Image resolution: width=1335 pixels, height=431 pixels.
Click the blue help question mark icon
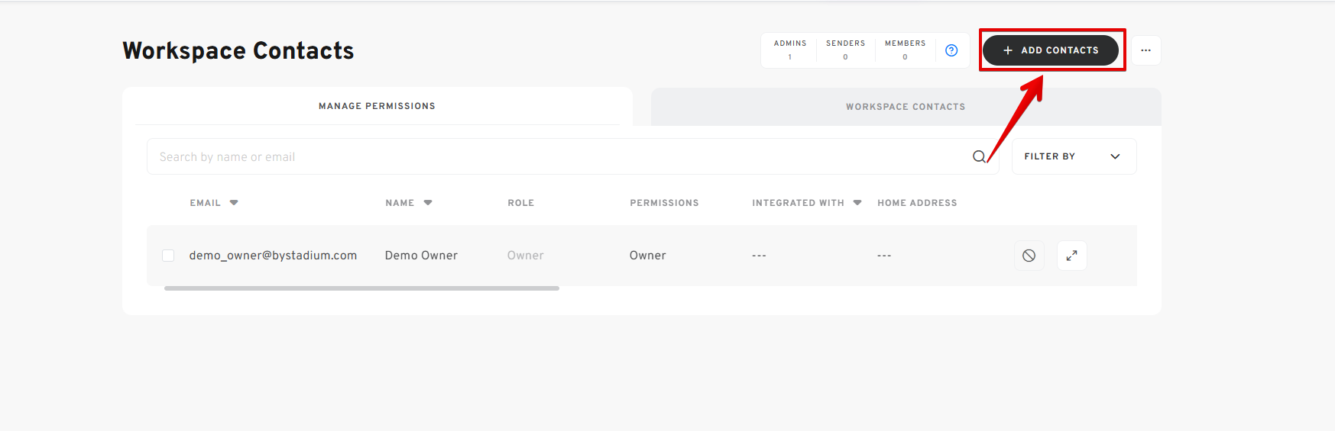point(951,50)
